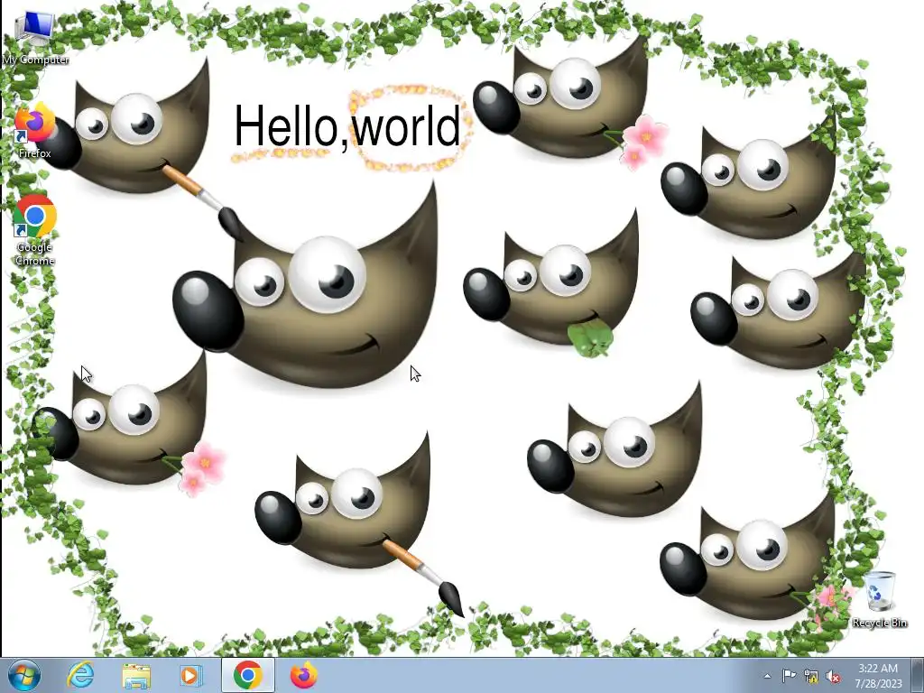Select the Recycle Bin desktop icon
Screen dimensions: 924x693
tap(880, 599)
